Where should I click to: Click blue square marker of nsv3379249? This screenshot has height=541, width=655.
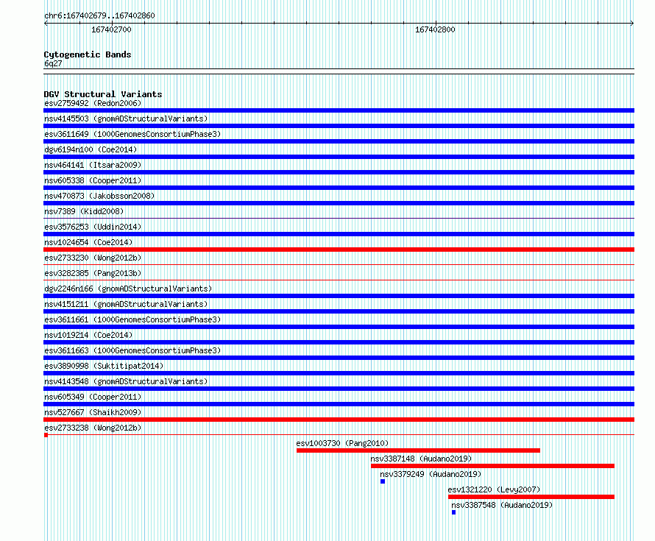[383, 481]
